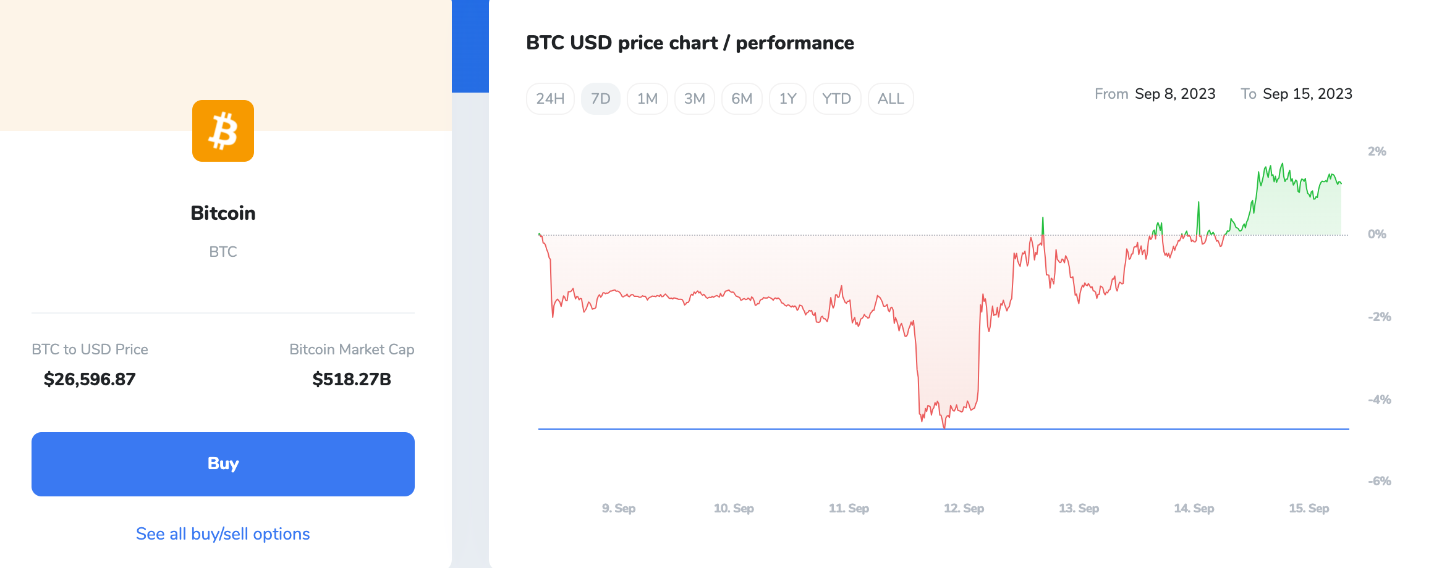
Task: Select YTD chart range
Action: pos(836,99)
